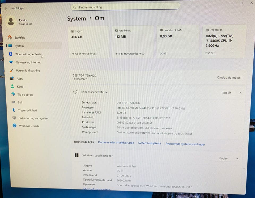Image resolution: width=255 pixels, height=198 pixels.
Task: Click Intel(R) HD Graphics 4600 text
Action: point(130,54)
